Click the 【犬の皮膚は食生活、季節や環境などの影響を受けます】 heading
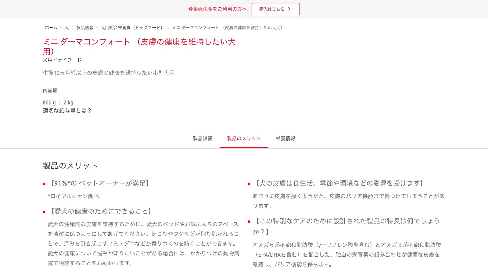The width and height of the screenshot is (488, 274). 339,183
